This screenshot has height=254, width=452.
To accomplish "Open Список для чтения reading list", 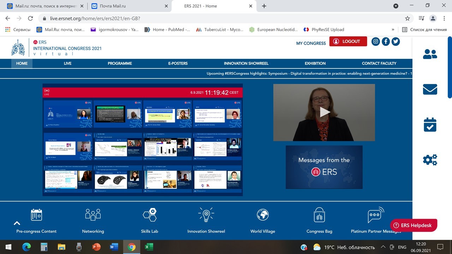I will pos(424,30).
